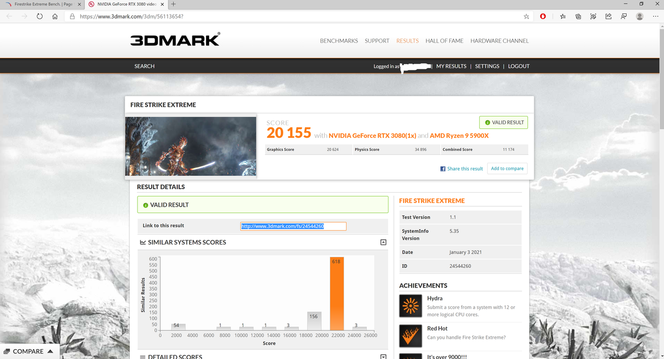Open the Collections icon
The image size is (664, 359).
coord(578,17)
